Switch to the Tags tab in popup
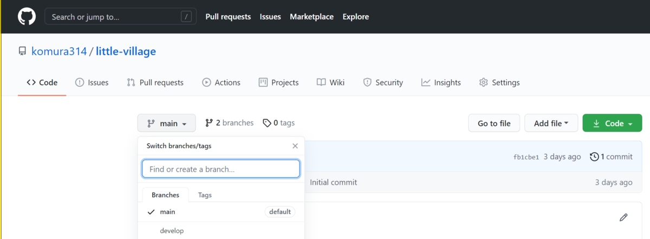This screenshot has height=239, width=650. [x=205, y=195]
